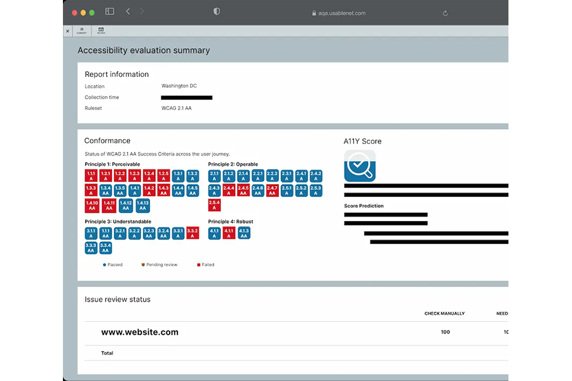Screen dimensions: 572x381
Task: Collapse the Report information panel
Action: pyautogui.click(x=117, y=74)
